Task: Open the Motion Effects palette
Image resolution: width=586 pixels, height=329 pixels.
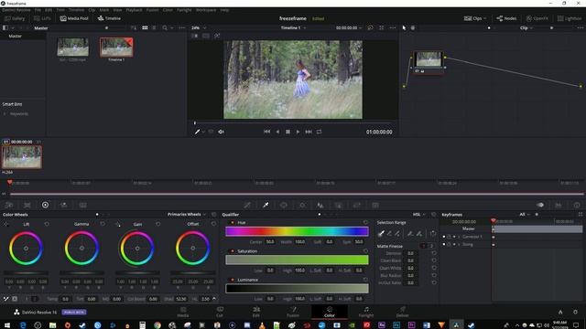Action: pos(83,205)
